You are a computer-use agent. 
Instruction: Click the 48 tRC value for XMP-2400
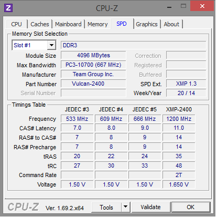179,166
